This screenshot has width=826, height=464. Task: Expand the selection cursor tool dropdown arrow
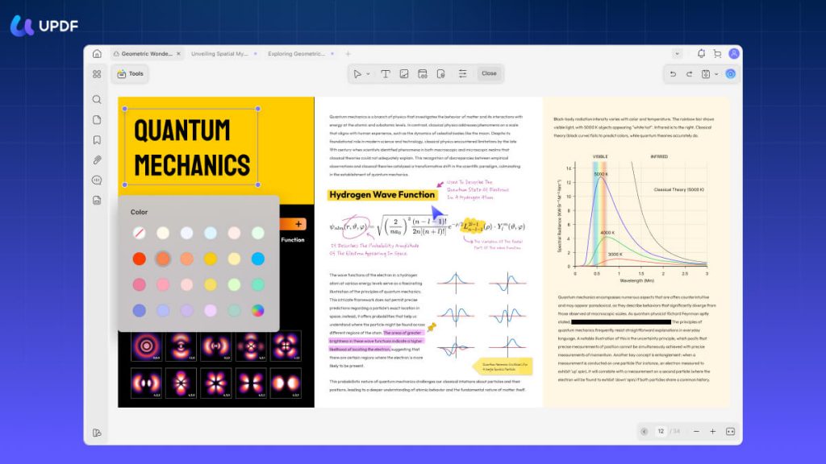368,74
